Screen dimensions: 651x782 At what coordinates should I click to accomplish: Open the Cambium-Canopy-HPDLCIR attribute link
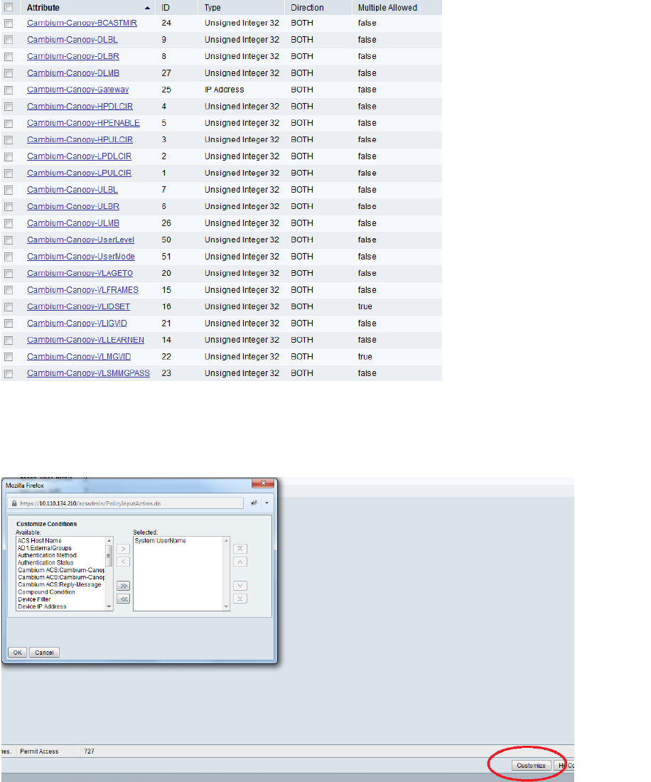[80, 106]
